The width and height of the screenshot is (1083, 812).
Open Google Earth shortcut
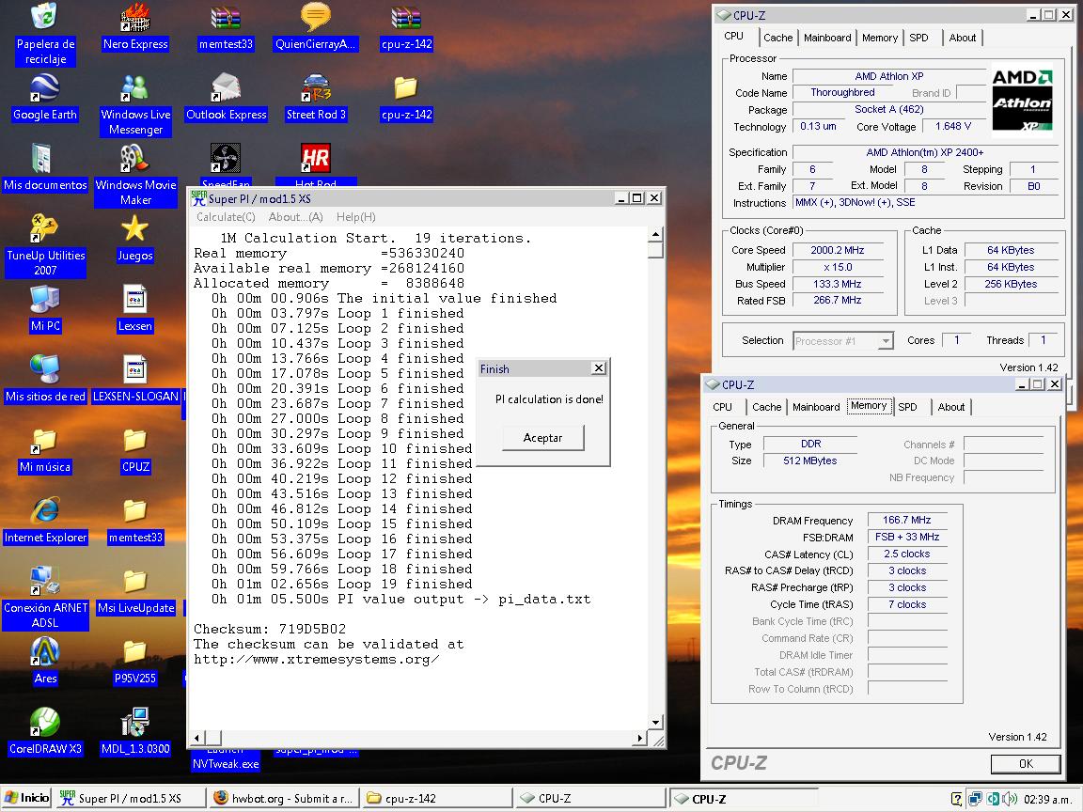click(x=45, y=98)
